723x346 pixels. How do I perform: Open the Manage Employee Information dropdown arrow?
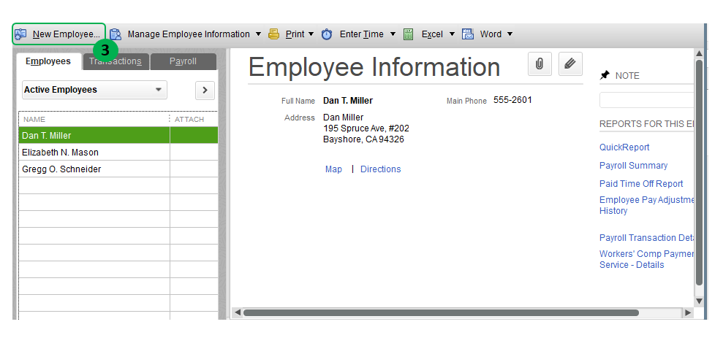[258, 34]
